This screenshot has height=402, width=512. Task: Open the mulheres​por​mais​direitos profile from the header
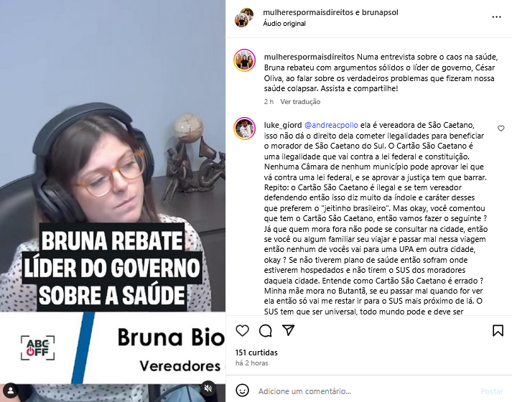308,12
